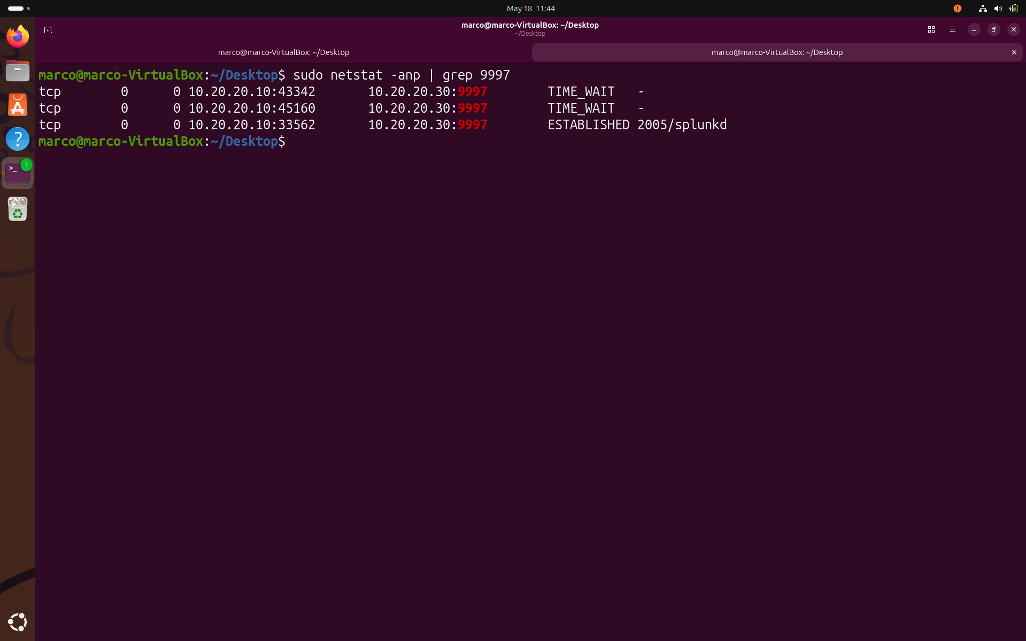This screenshot has width=1026, height=641.
Task: Open the Help icon in the dock
Action: coord(18,139)
